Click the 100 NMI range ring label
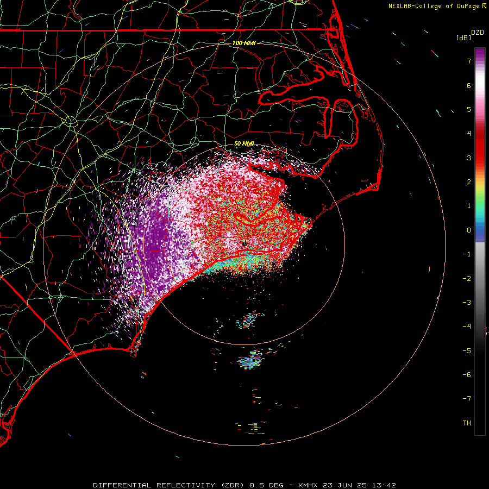The width and height of the screenshot is (489, 489). click(x=244, y=43)
